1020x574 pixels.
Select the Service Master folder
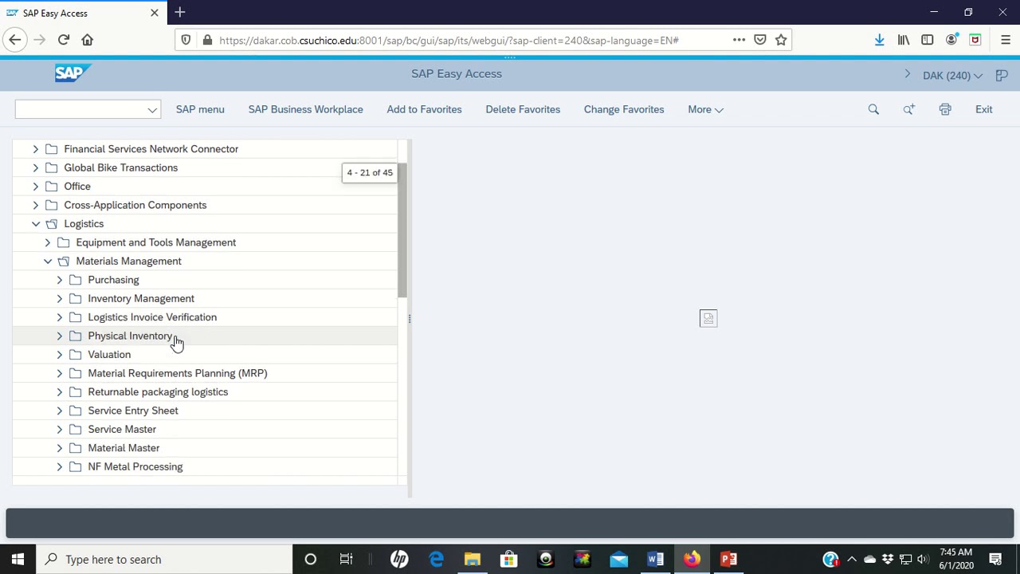122,430
